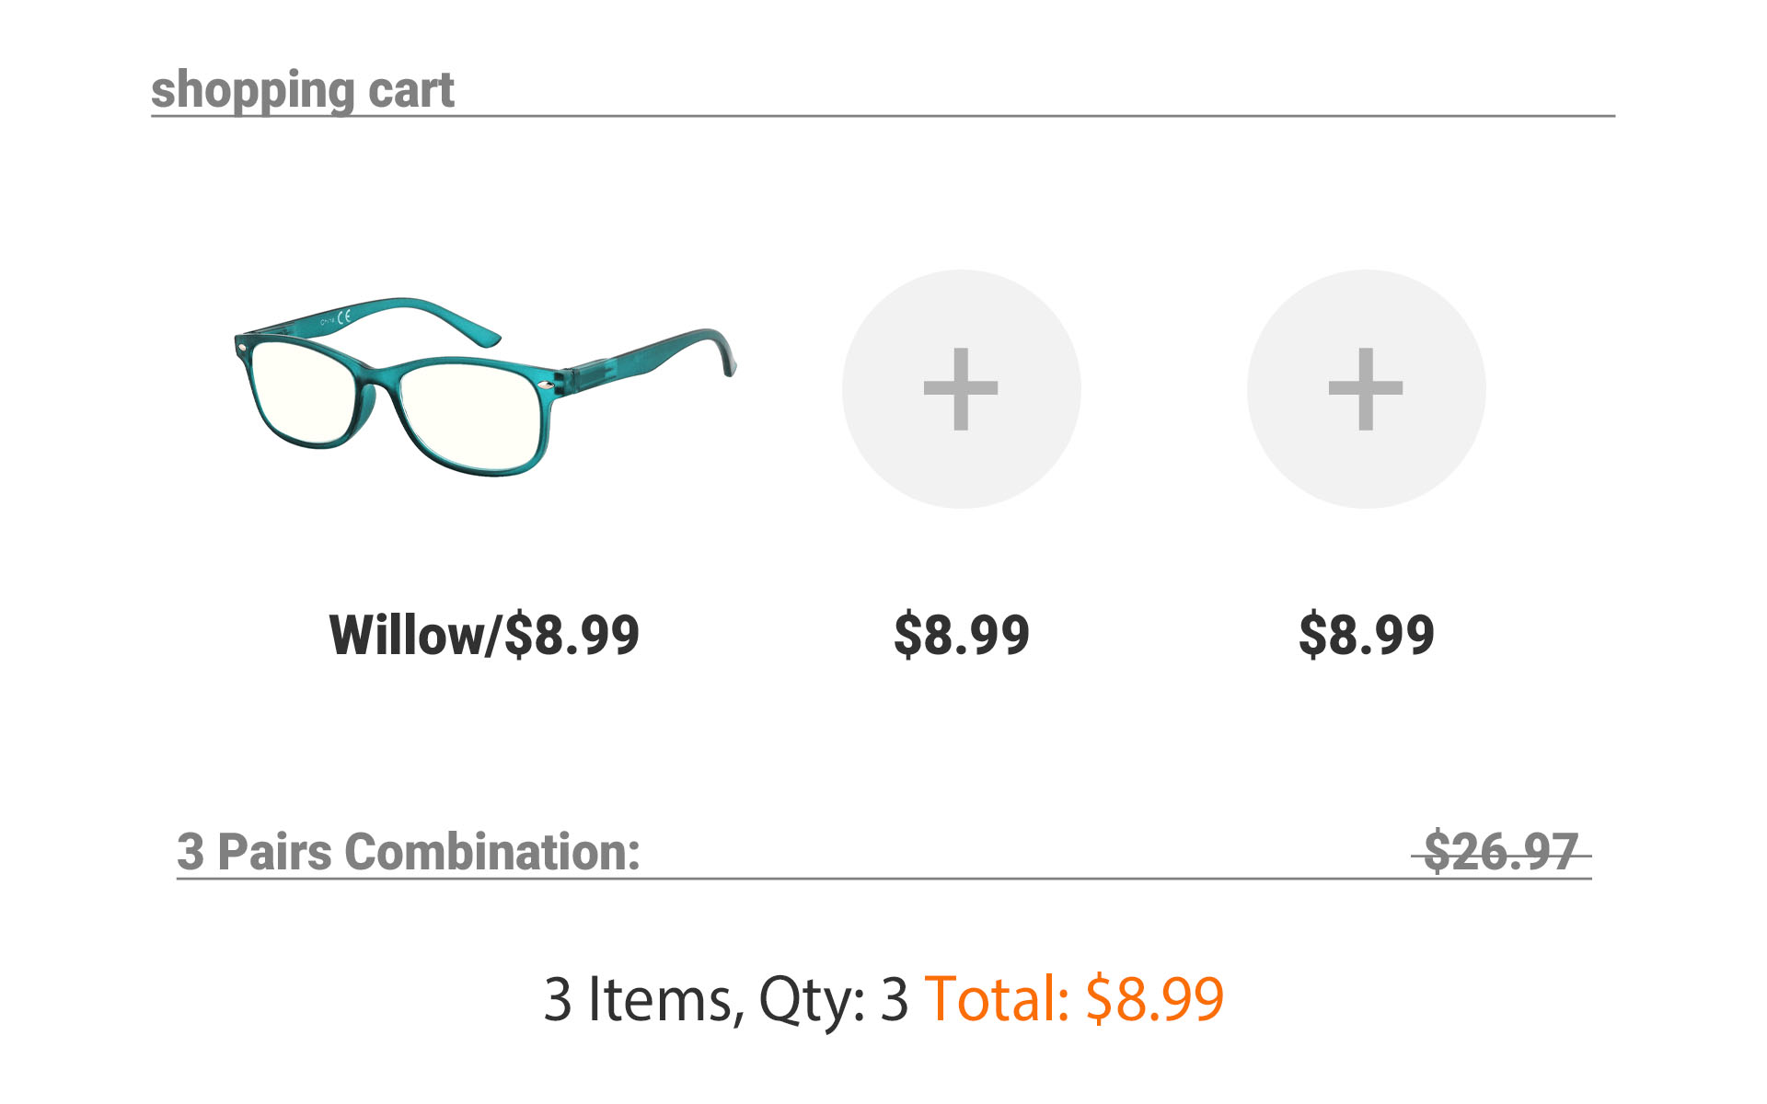Add a pair via the third slot plus

pyautogui.click(x=1366, y=389)
